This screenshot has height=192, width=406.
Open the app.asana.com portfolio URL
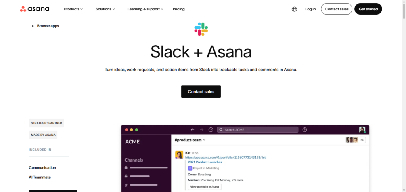coord(225,158)
